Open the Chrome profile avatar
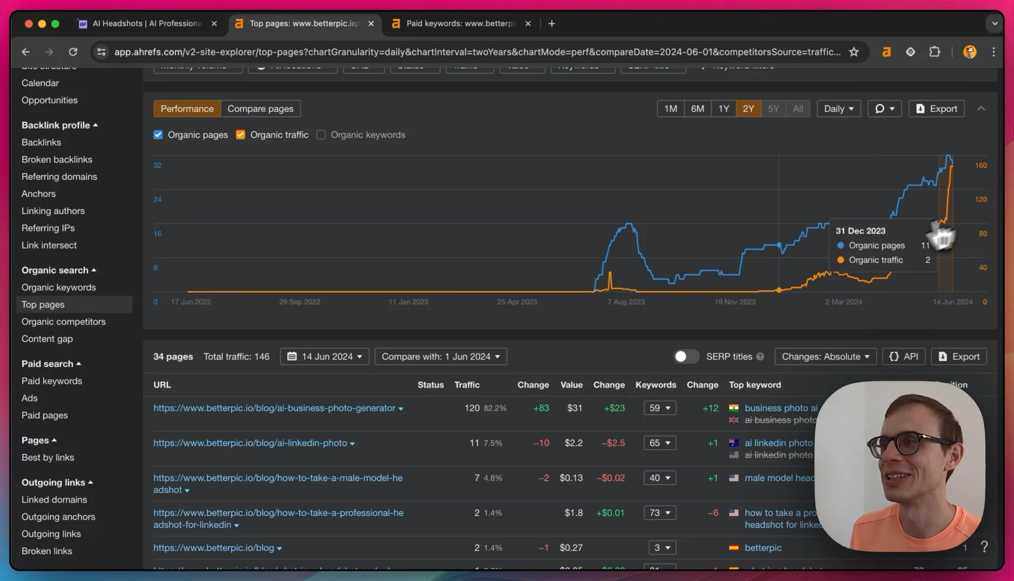This screenshot has height=581, width=1014. click(970, 52)
